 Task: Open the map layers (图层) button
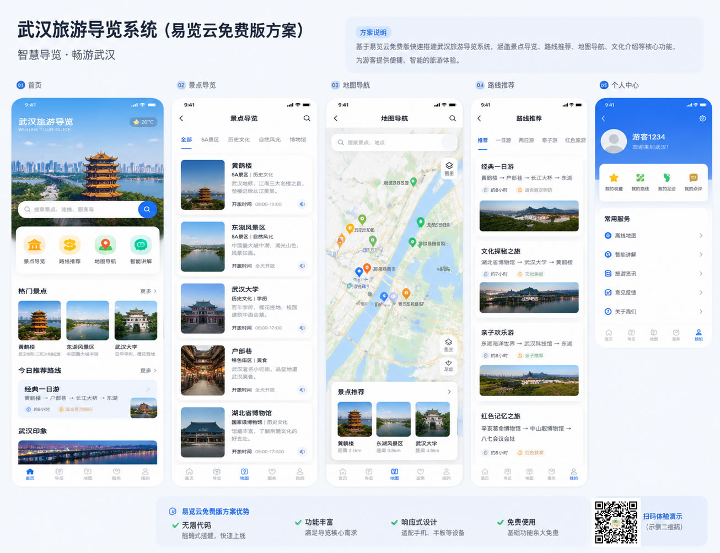449,167
